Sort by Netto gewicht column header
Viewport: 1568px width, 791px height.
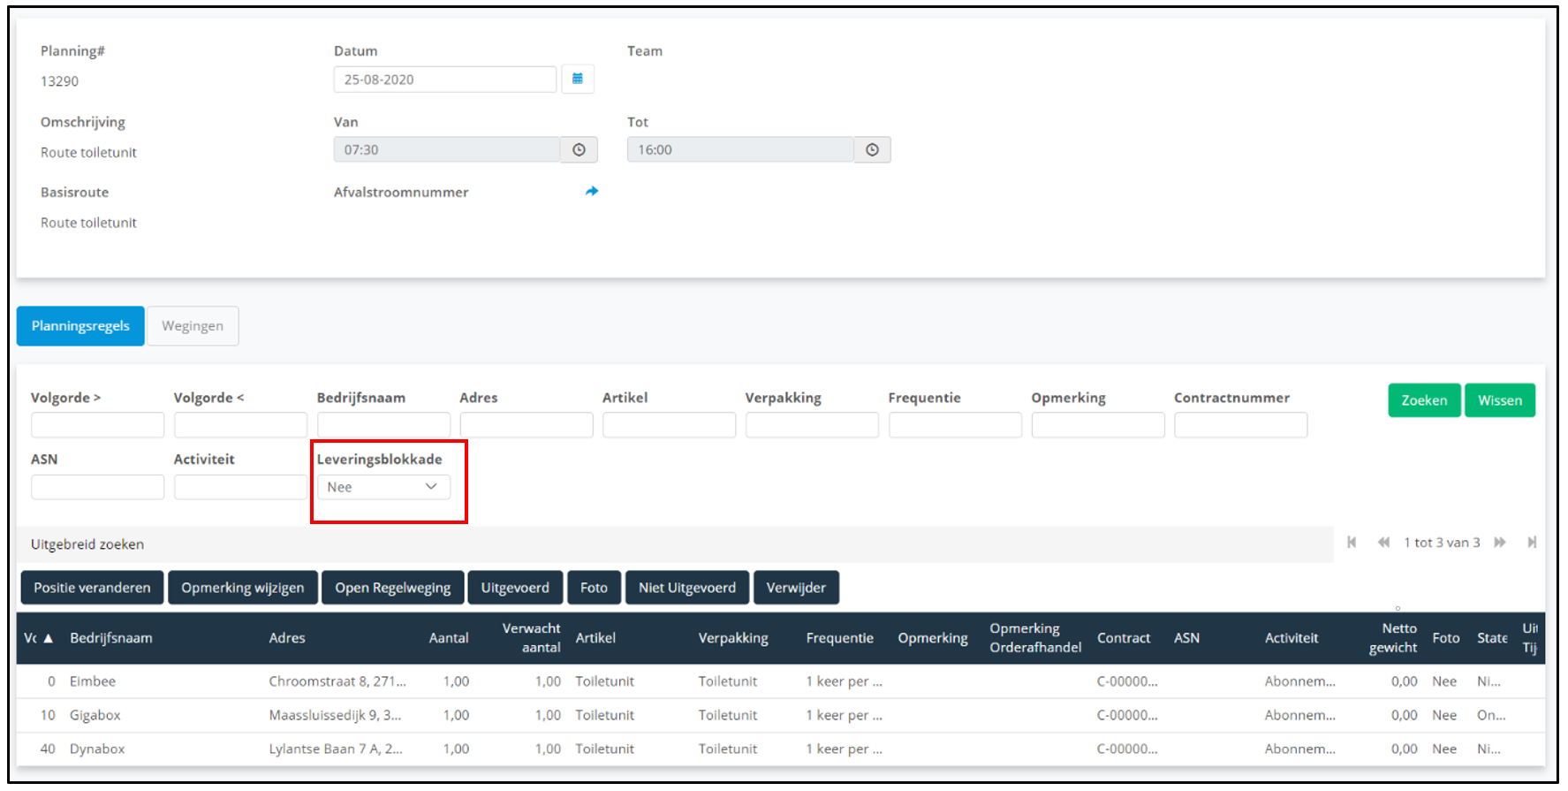point(1393,638)
